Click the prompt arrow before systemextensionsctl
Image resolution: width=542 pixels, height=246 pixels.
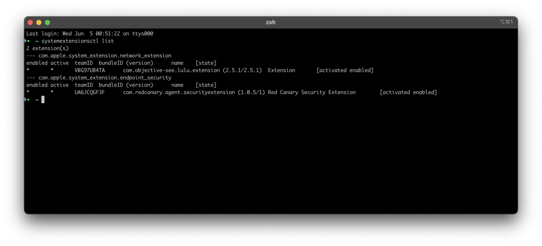tap(27, 41)
